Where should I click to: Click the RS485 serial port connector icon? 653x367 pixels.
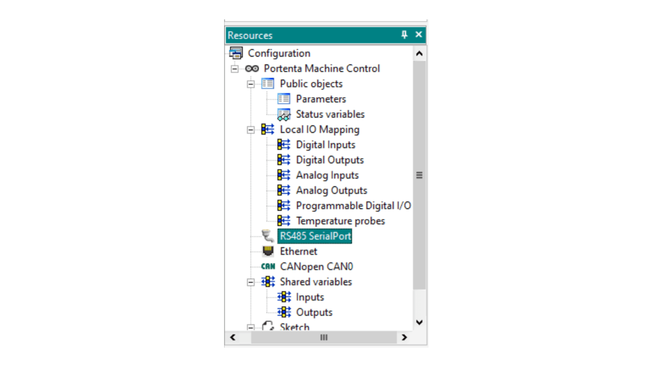pos(268,236)
